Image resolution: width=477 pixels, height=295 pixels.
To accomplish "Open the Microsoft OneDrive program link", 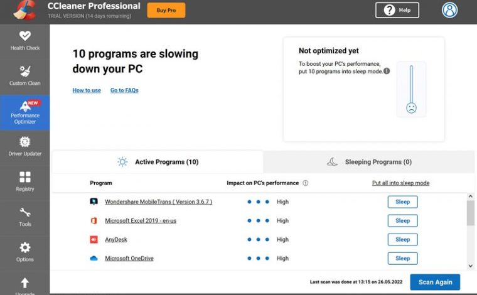I will click(129, 259).
